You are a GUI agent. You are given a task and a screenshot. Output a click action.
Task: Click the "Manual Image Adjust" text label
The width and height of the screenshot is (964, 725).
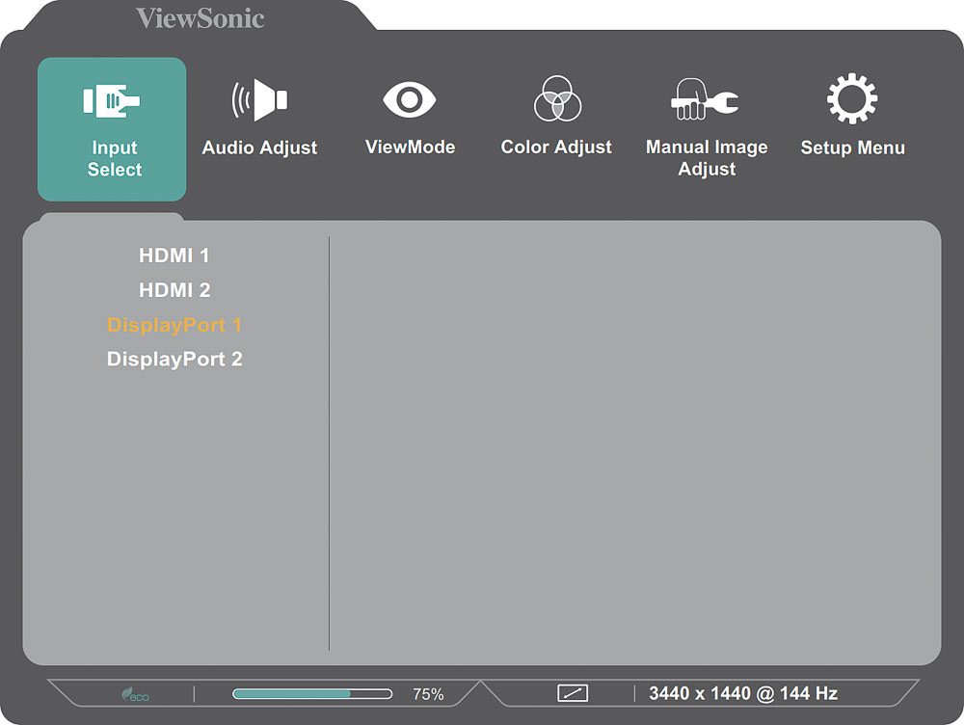pos(707,158)
